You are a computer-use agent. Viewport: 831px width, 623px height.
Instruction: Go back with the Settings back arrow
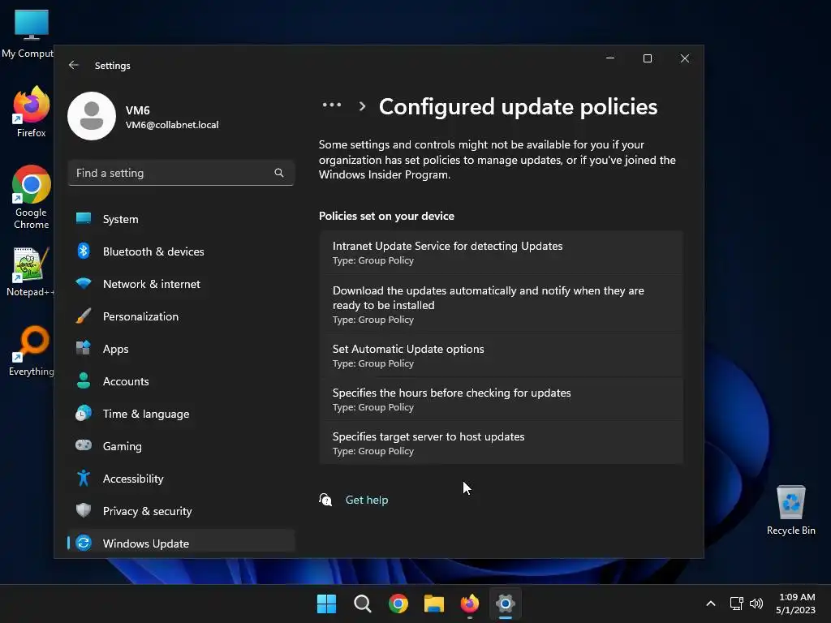coord(74,65)
